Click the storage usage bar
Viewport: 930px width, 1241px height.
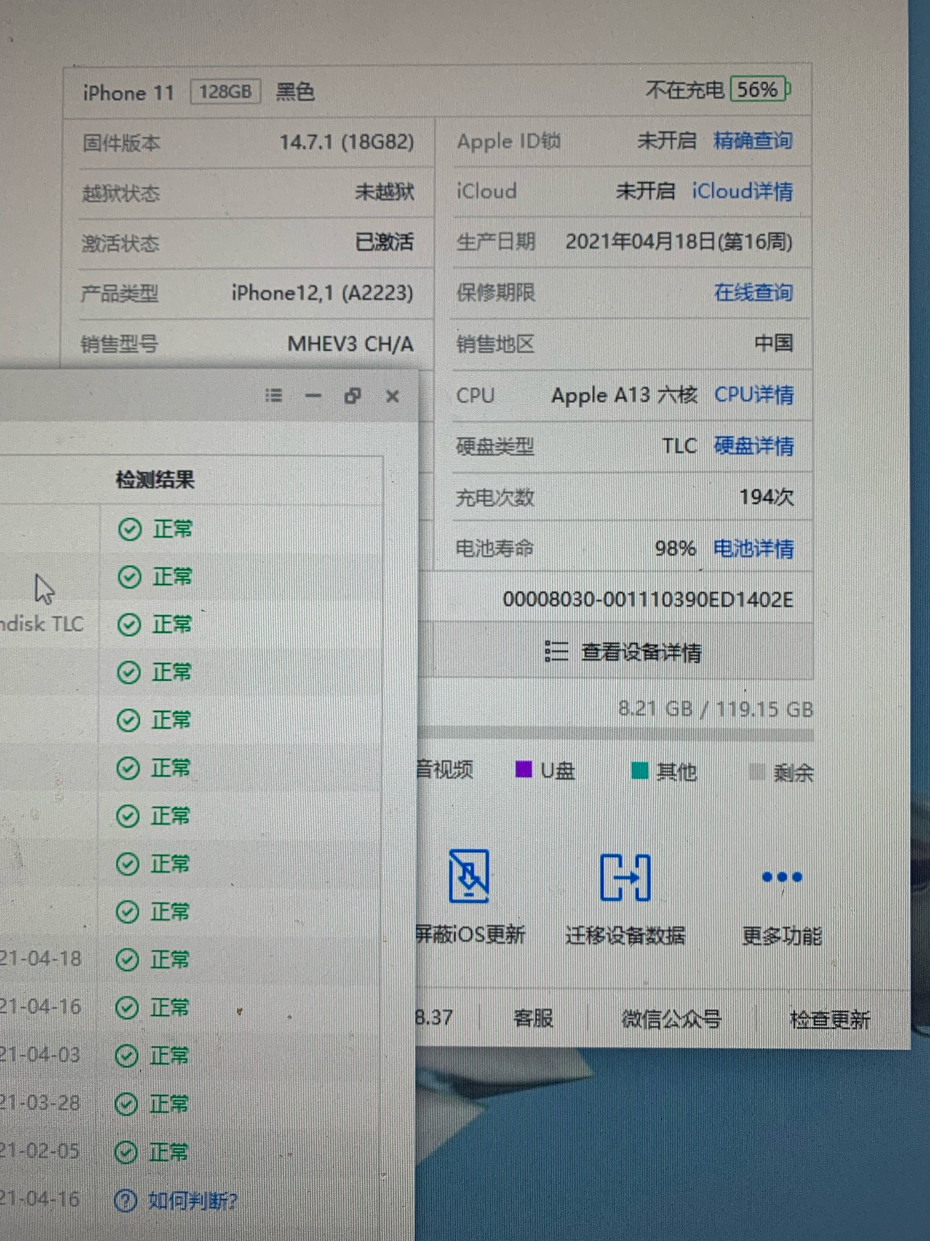[615, 734]
